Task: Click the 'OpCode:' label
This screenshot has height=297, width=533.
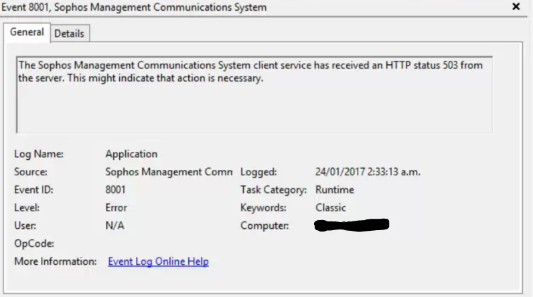Action: tap(34, 243)
